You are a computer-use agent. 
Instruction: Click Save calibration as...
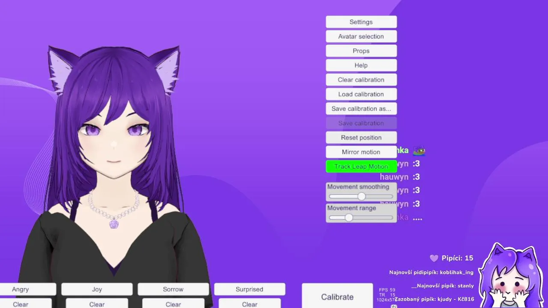[x=361, y=109]
